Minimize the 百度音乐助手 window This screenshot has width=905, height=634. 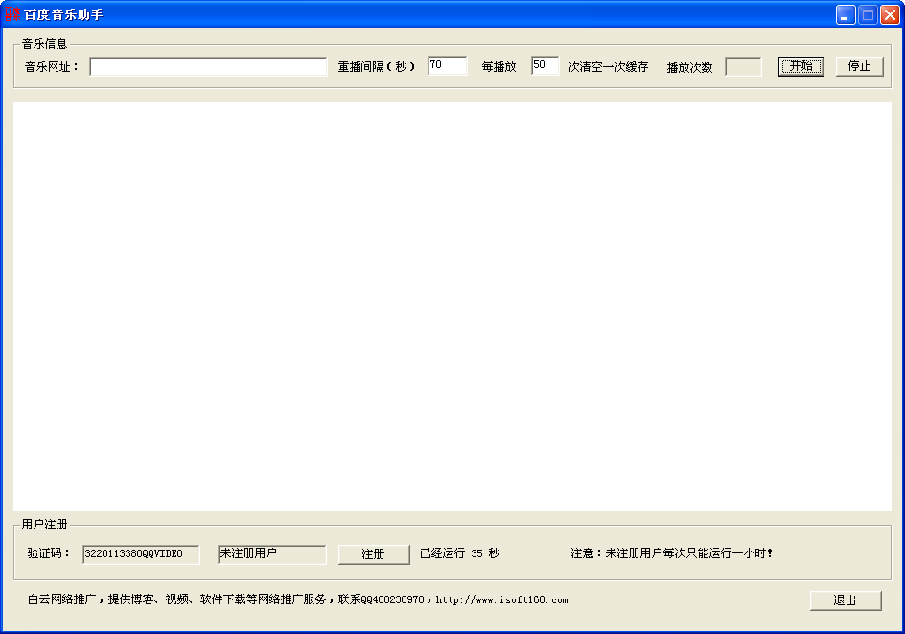click(846, 15)
